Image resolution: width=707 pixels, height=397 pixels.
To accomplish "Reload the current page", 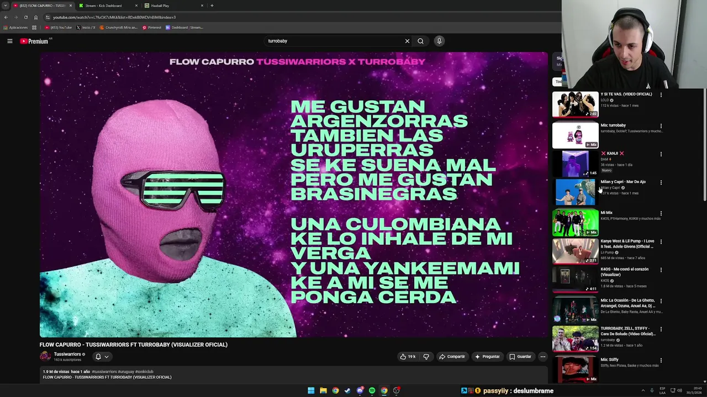I will [25, 17].
